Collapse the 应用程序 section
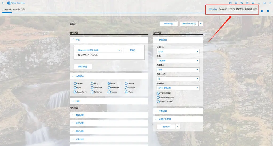This screenshot has width=273, height=146. click(x=109, y=76)
